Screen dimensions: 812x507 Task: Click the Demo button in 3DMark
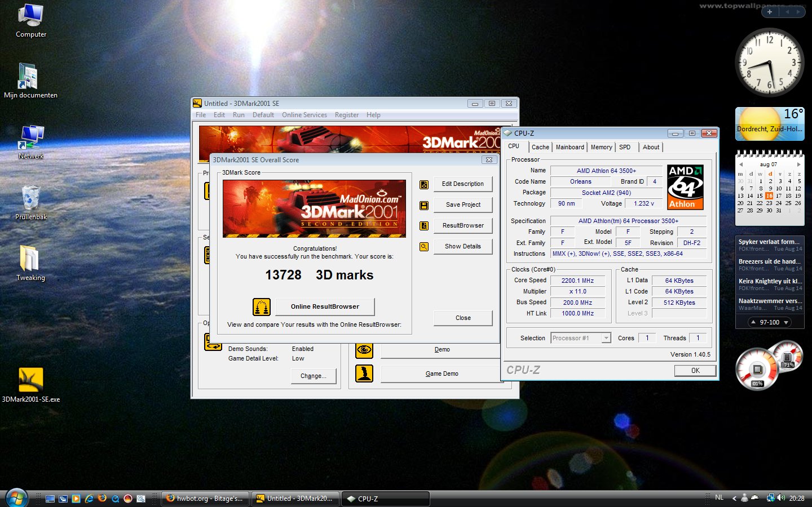click(442, 350)
